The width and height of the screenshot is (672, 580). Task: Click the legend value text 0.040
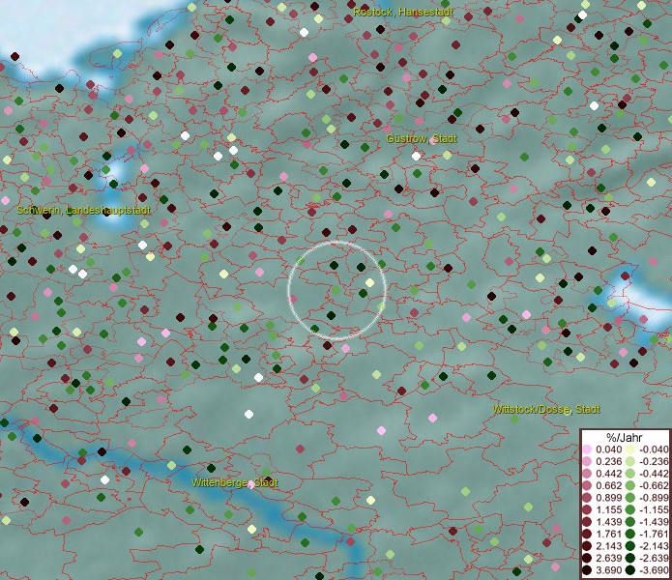point(608,449)
